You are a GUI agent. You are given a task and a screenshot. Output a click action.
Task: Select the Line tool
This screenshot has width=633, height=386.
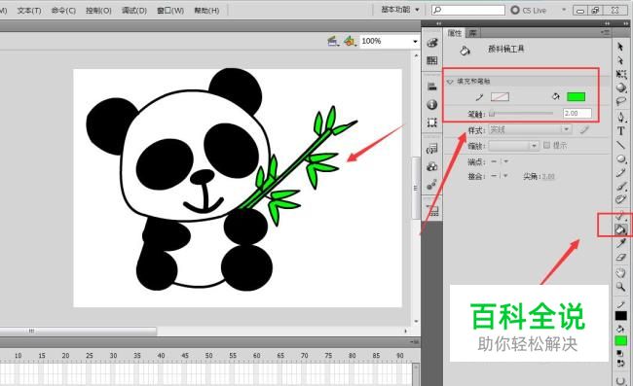621,145
